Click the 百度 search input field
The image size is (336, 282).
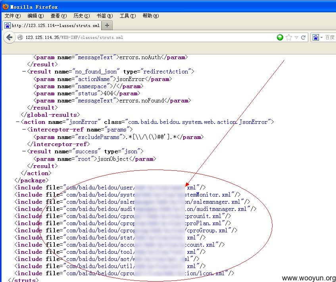pyautogui.click(x=330, y=38)
